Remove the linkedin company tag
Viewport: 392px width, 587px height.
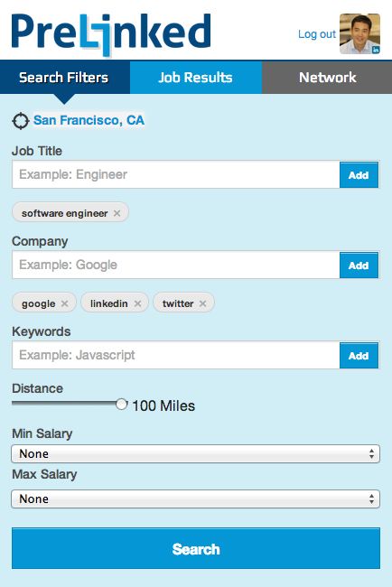click(137, 303)
